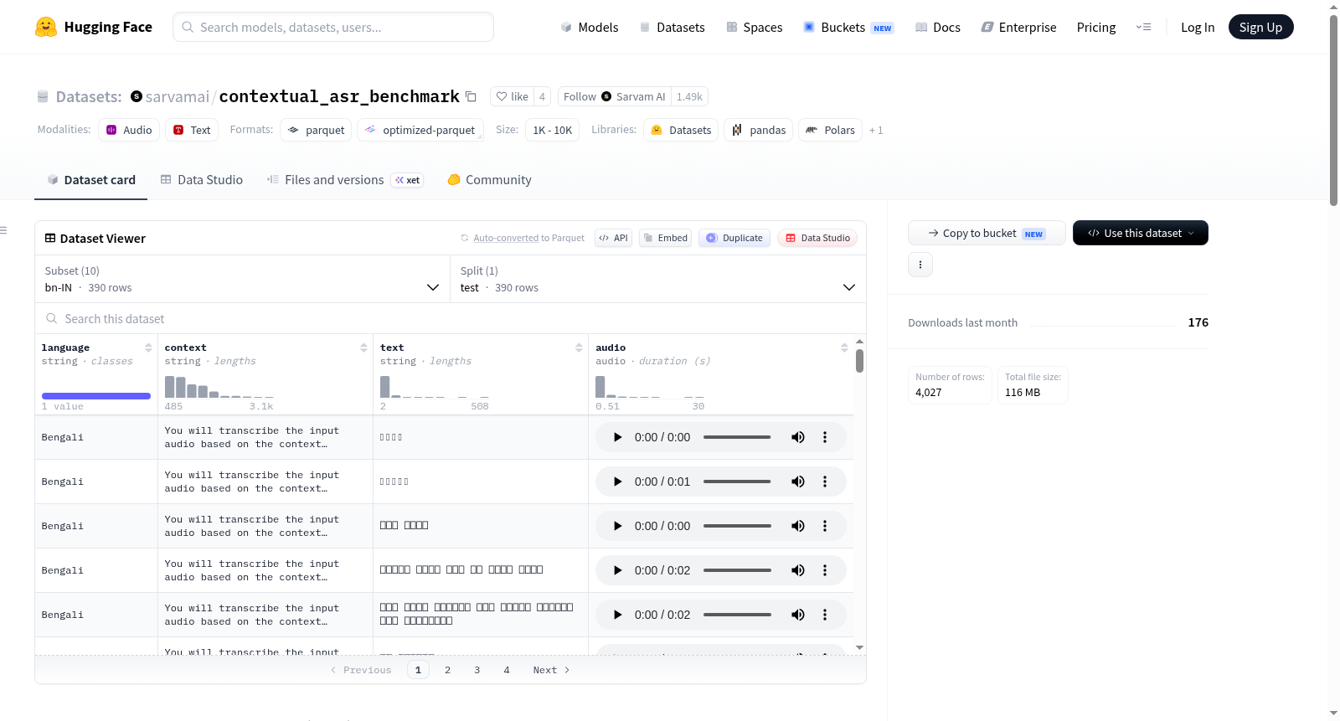Open Spaces in top navigation
Screen dimensions: 1340x721
point(754,28)
